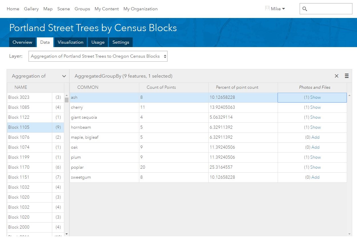This screenshot has width=357, height=238.
Task: Open the Mike account dropdown
Action: (278, 9)
